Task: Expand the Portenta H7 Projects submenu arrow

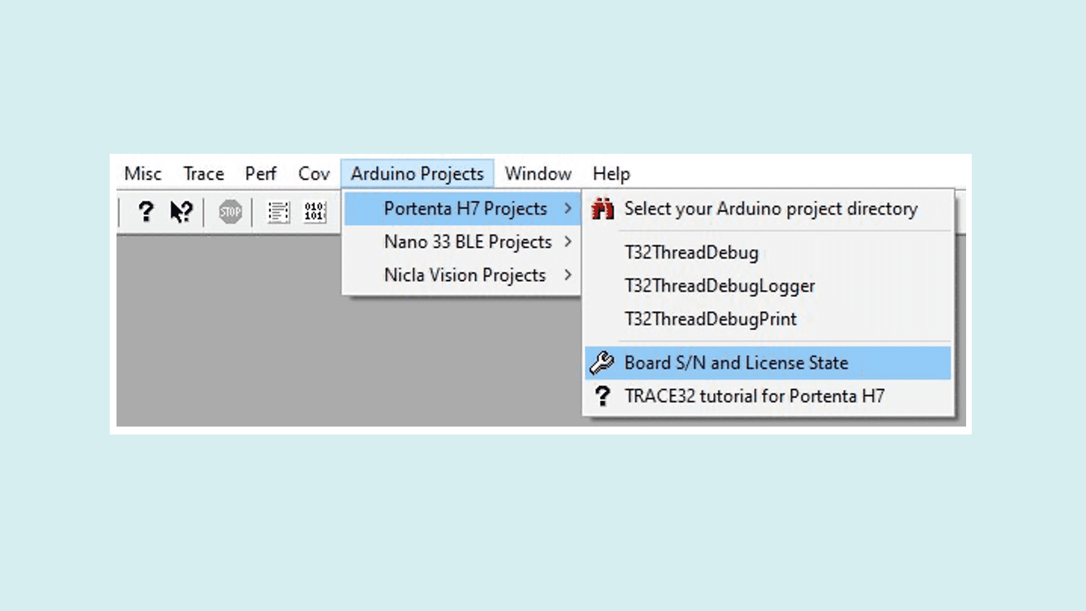Action: point(568,209)
